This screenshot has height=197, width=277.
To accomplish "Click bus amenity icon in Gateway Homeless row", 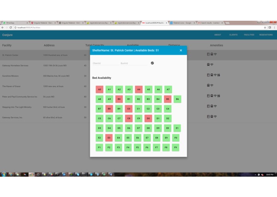I will (x=208, y=65).
